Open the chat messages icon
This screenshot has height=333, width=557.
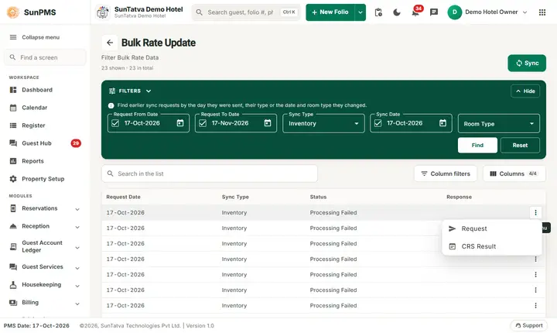(x=434, y=12)
